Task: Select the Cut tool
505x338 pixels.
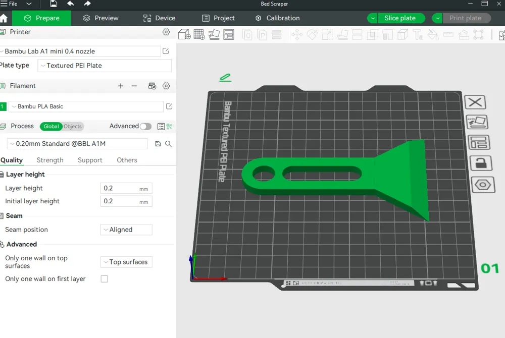Action: 357,34
